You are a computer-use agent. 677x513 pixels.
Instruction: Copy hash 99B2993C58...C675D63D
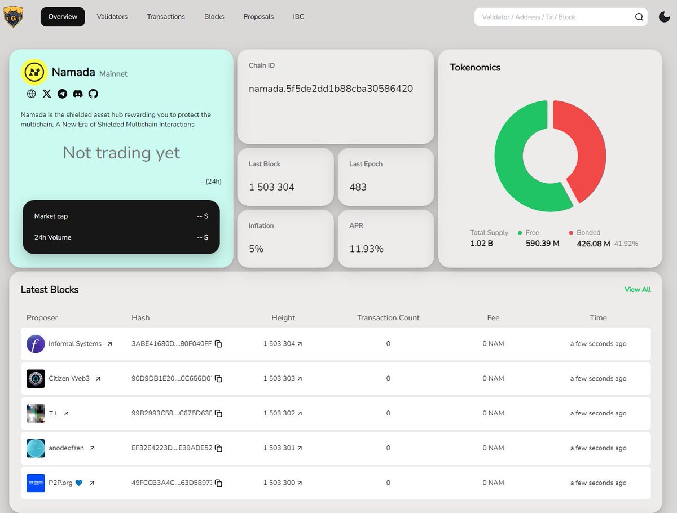tap(218, 413)
